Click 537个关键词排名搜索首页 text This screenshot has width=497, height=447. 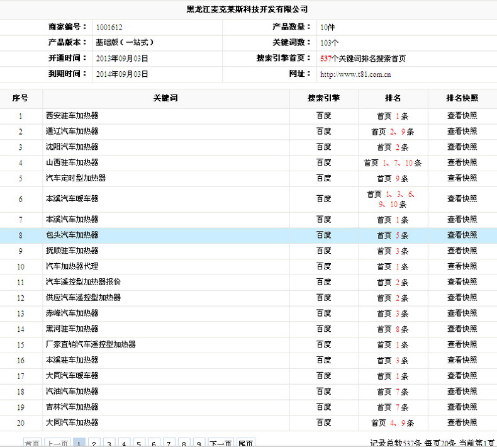[363, 59]
